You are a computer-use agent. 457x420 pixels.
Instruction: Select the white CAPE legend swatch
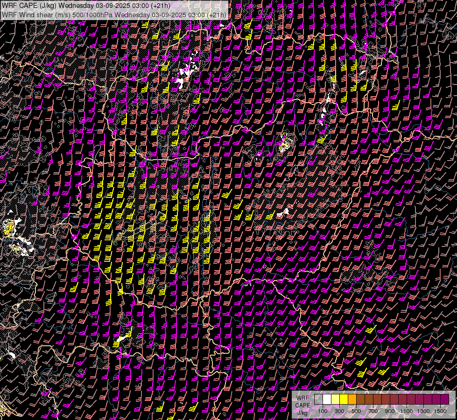click(327, 399)
